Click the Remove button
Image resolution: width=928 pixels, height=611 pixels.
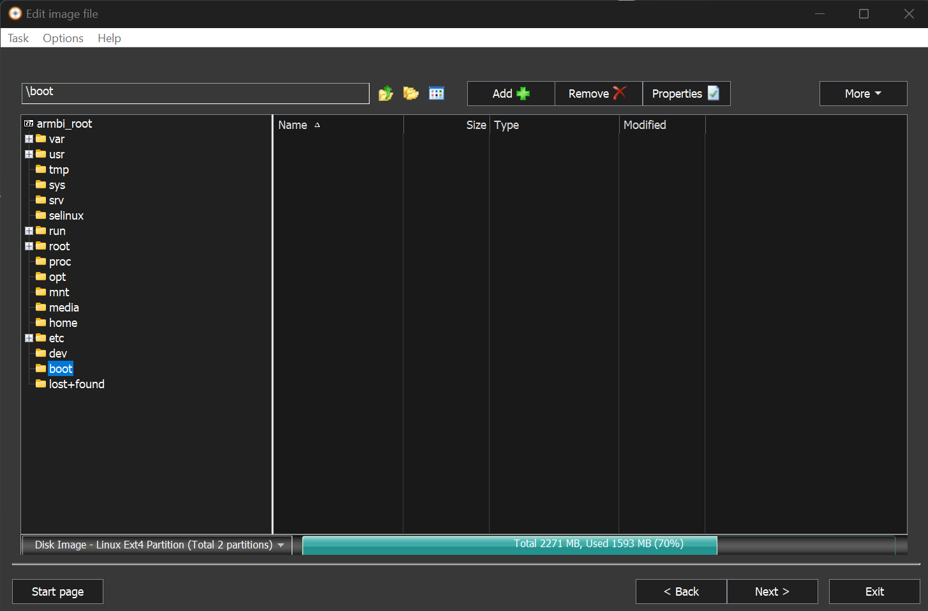(599, 94)
